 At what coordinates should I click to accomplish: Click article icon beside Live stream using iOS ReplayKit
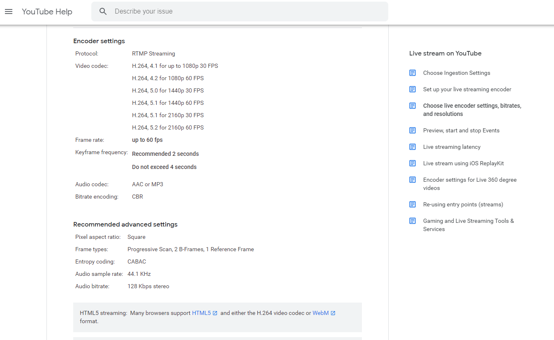pos(413,163)
